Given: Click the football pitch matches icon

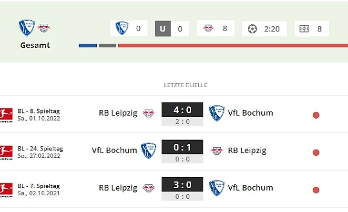Looking at the screenshot, I should (304, 29).
